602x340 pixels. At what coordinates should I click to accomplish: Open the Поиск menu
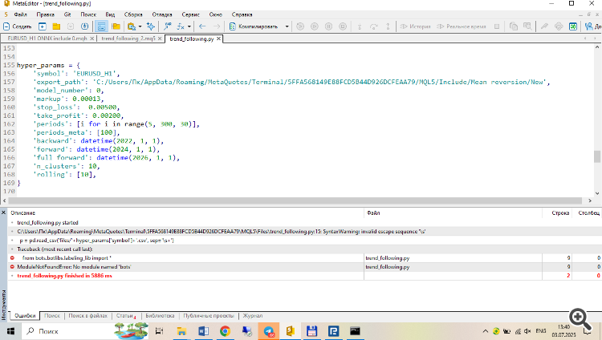[88, 14]
